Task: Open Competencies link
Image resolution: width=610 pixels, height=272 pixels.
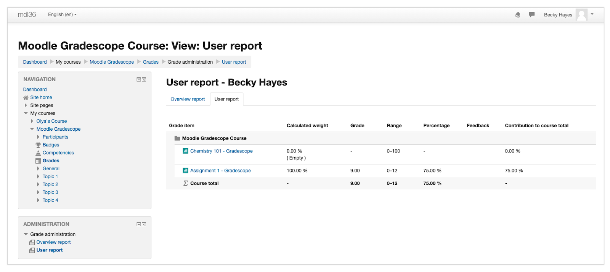Action: point(58,153)
